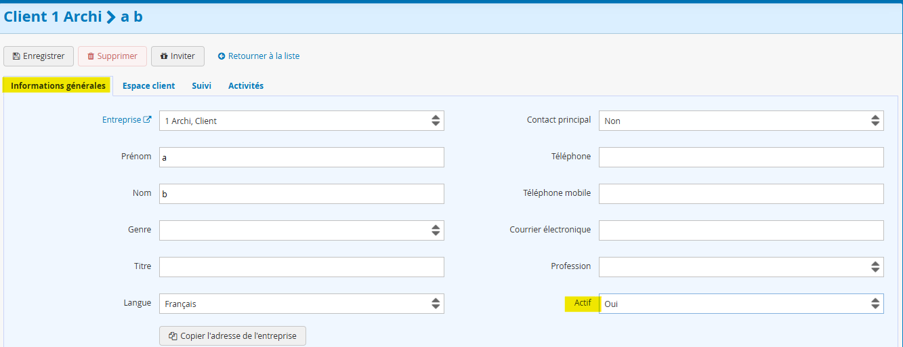Open the Activités tab
The height and width of the screenshot is (347, 903).
246,85
